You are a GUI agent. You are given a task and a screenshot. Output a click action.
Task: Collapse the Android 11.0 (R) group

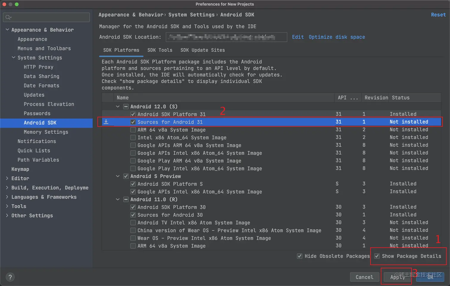tap(118, 199)
